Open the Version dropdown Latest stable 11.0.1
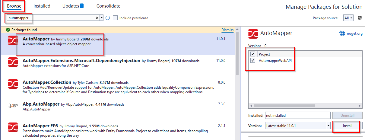This screenshot has width=365, height=140. (x=298, y=126)
